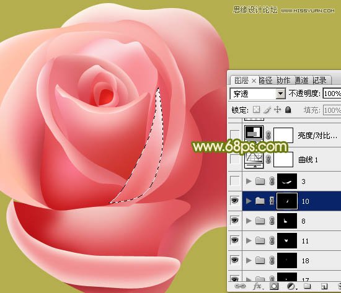Click the fill 填充 value field
Viewport: 341px width, 293px height.
tap(332, 110)
